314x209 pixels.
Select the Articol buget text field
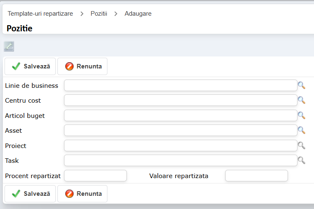pyautogui.click(x=181, y=115)
